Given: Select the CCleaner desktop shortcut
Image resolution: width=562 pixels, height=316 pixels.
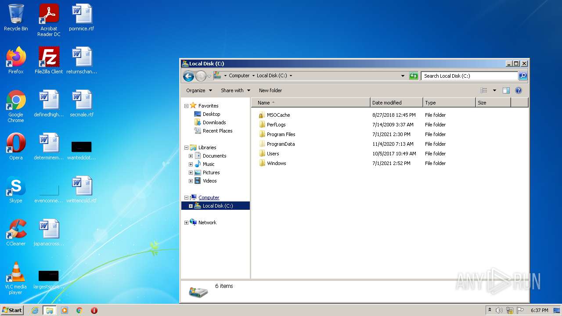Looking at the screenshot, I should 16,233.
